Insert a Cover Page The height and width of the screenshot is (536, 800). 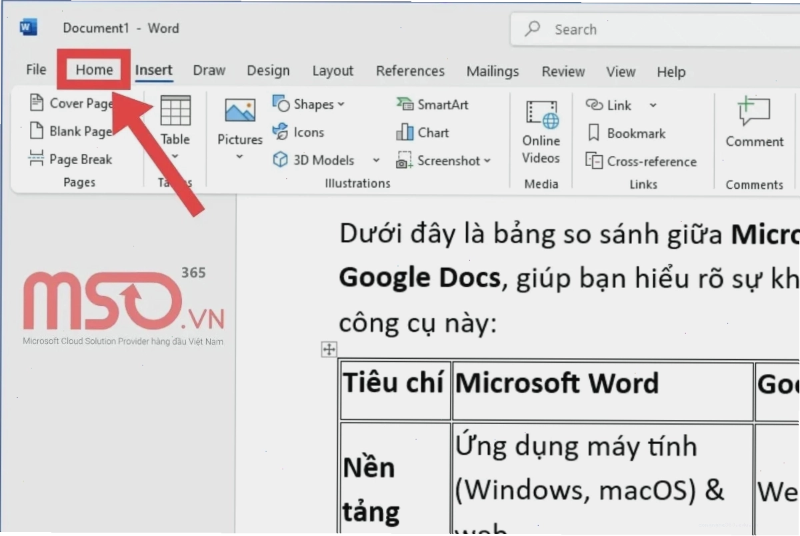point(71,103)
